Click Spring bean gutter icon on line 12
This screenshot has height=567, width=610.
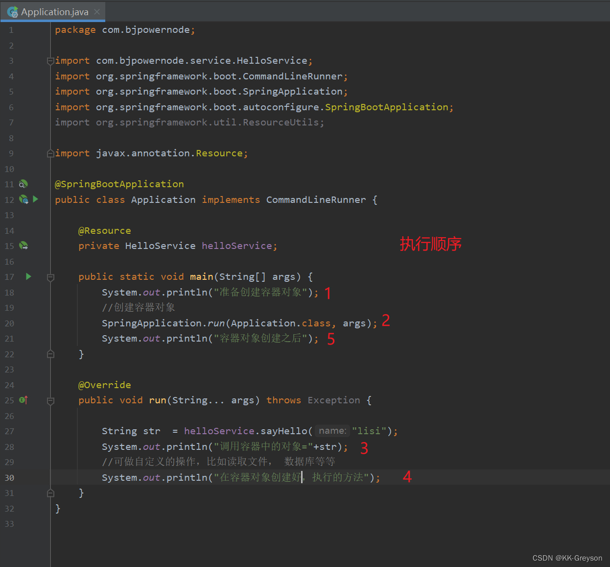click(x=23, y=199)
